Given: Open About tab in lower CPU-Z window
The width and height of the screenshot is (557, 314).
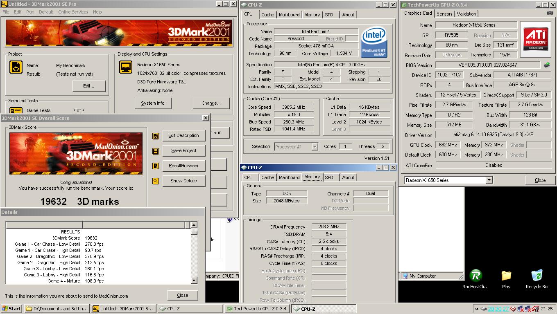Looking at the screenshot, I should tap(348, 177).
